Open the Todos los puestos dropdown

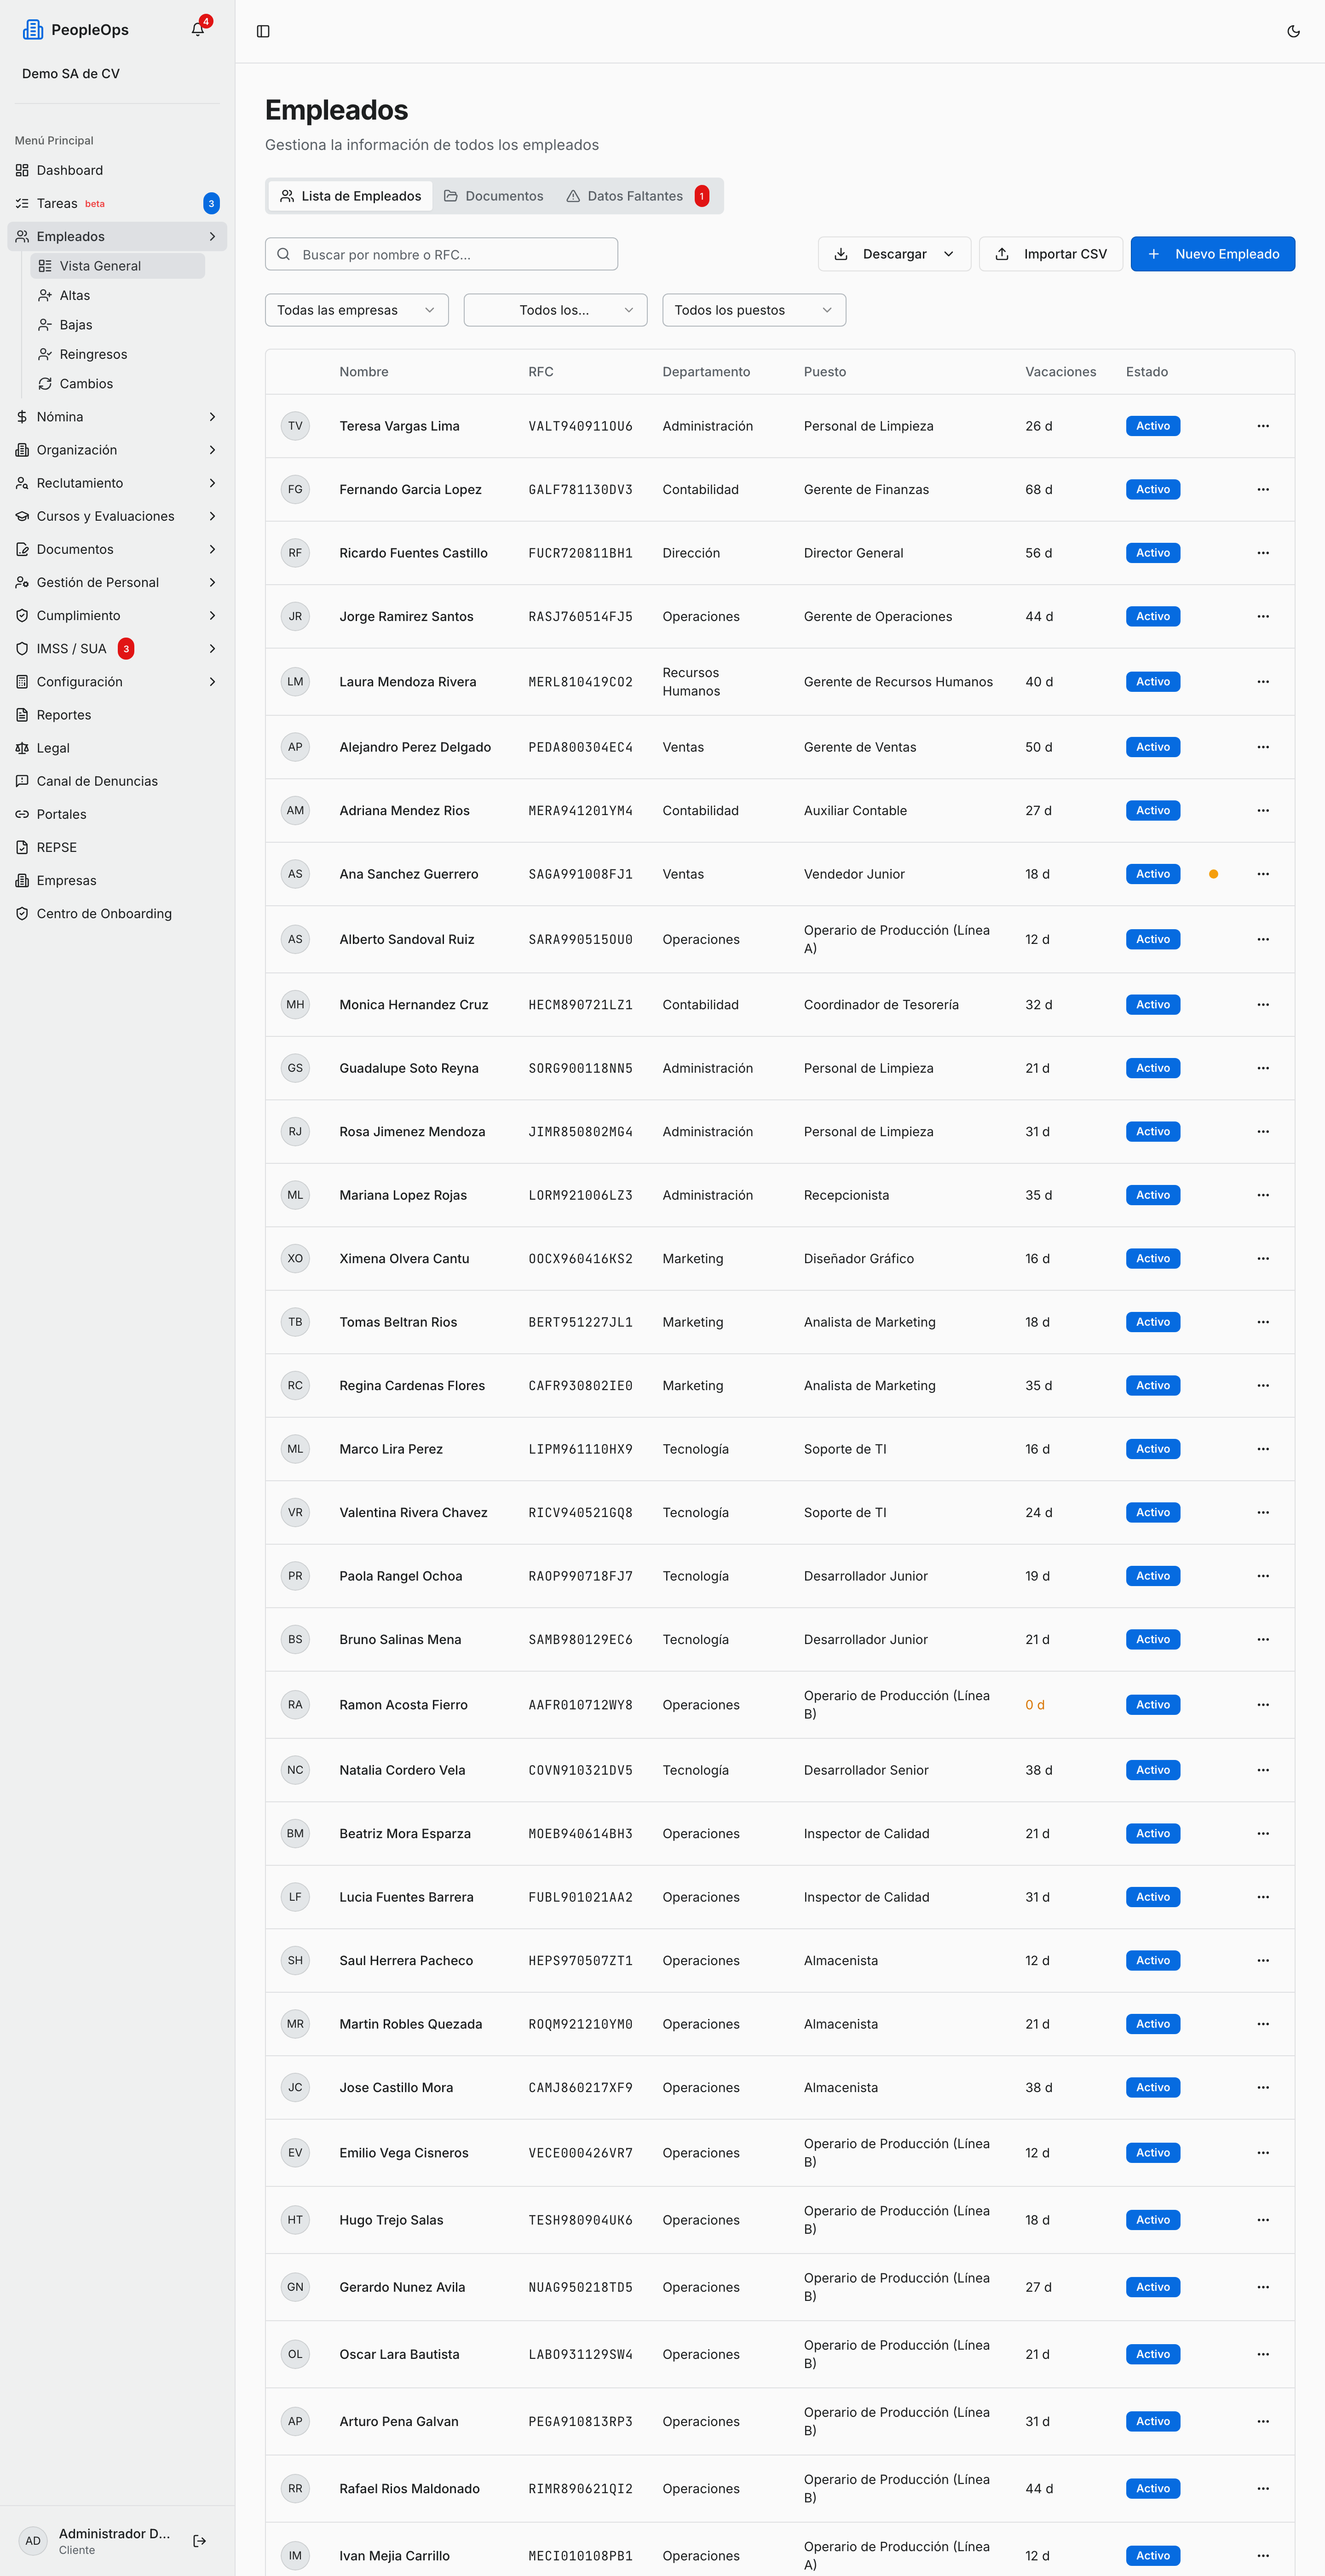tap(754, 310)
